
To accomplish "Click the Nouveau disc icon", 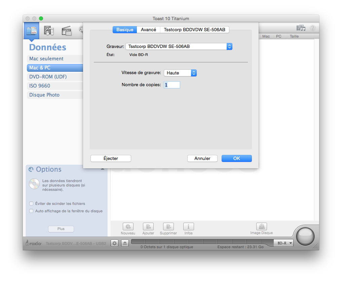I will coord(128,227).
